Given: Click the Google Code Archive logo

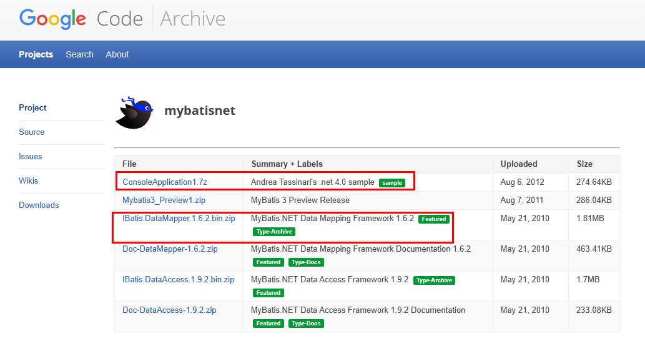Looking at the screenshot, I should coord(122,19).
